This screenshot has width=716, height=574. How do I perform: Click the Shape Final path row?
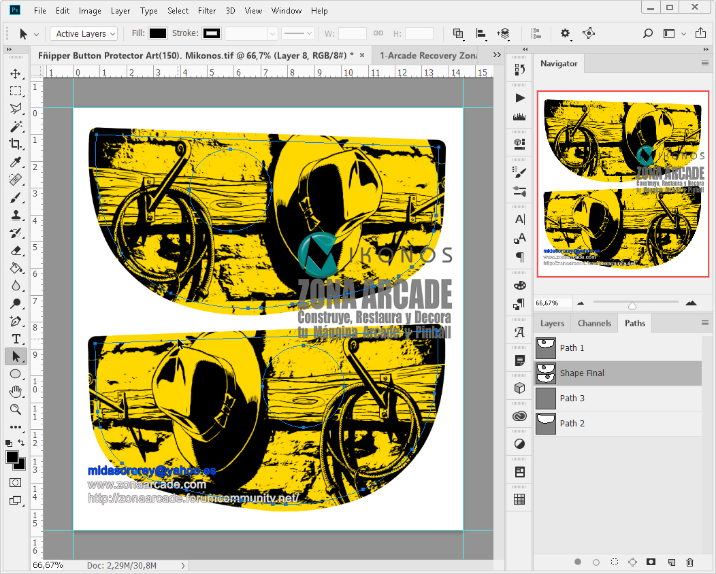[x=582, y=373]
